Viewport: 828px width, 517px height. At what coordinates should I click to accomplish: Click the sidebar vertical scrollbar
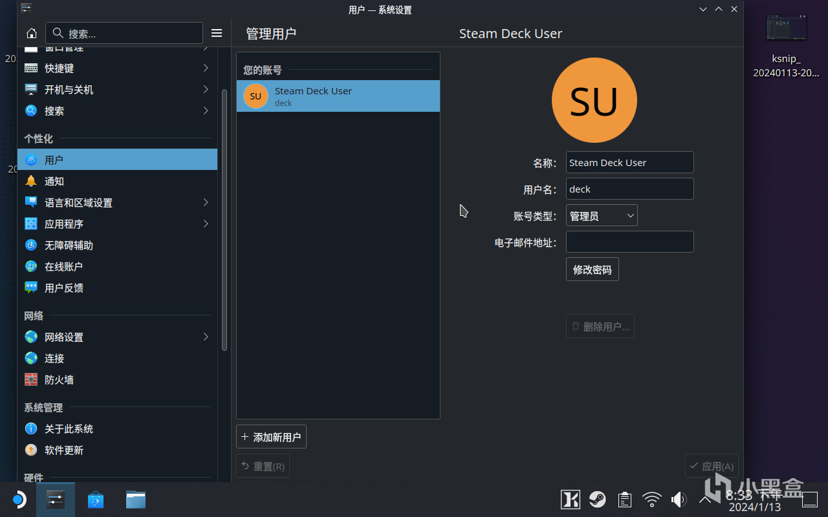224,220
